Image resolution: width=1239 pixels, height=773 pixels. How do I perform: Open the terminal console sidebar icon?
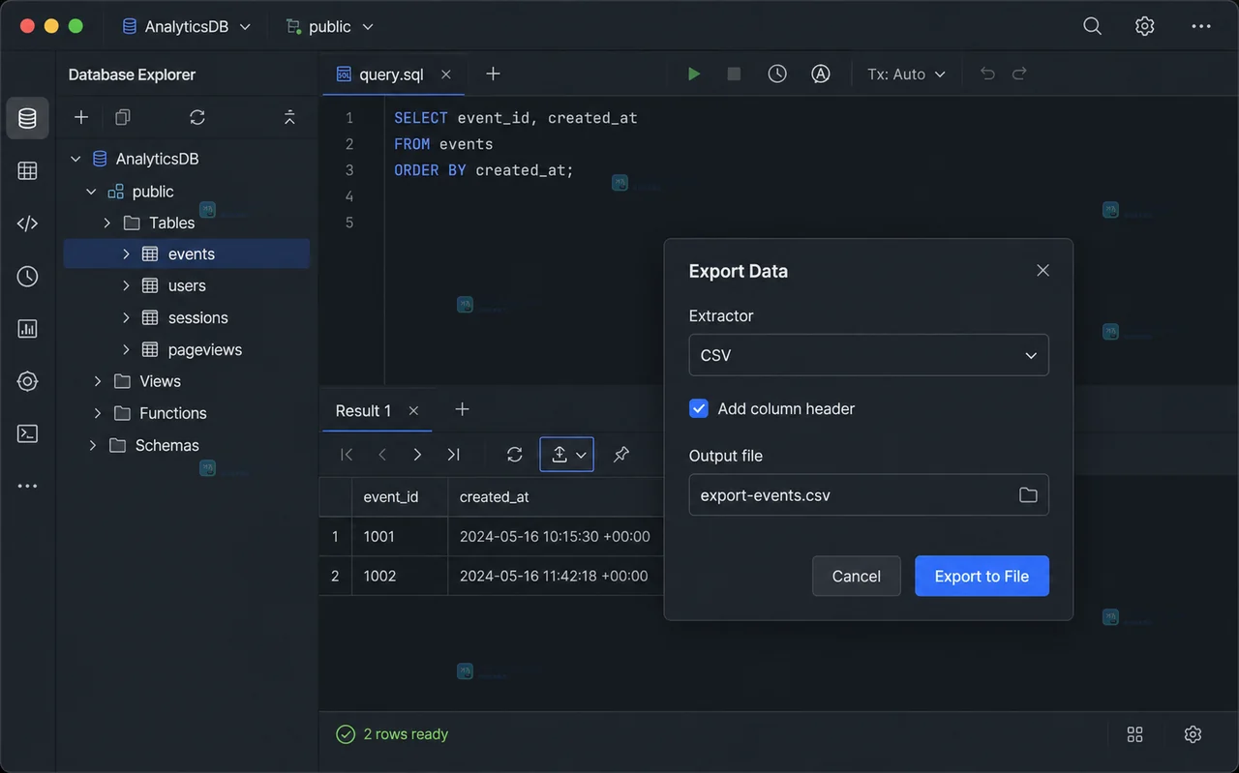point(27,433)
